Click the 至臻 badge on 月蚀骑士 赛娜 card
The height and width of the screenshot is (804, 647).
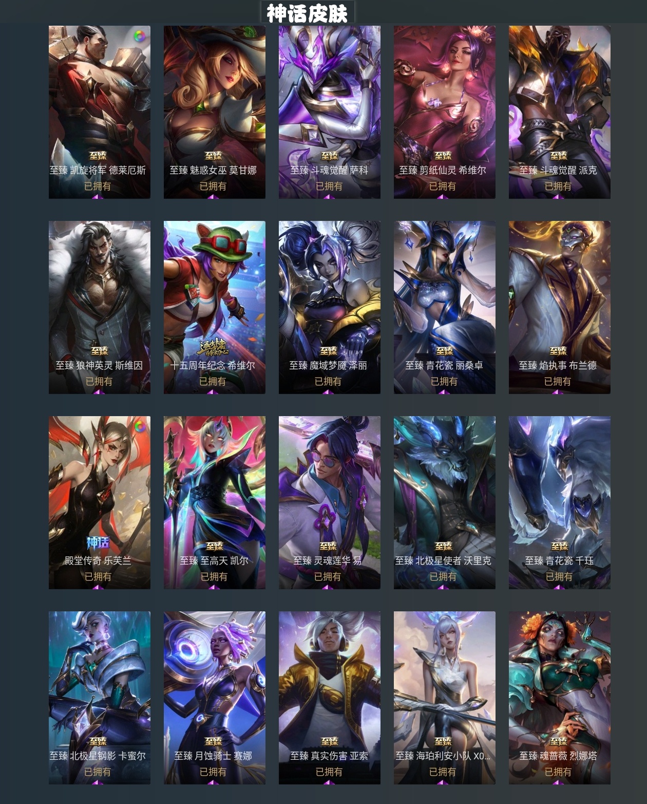tap(214, 741)
